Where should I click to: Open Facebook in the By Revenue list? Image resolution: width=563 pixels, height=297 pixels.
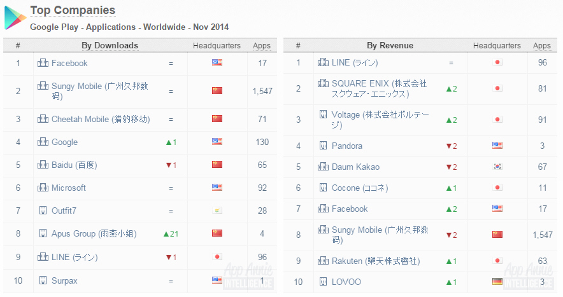click(x=350, y=209)
